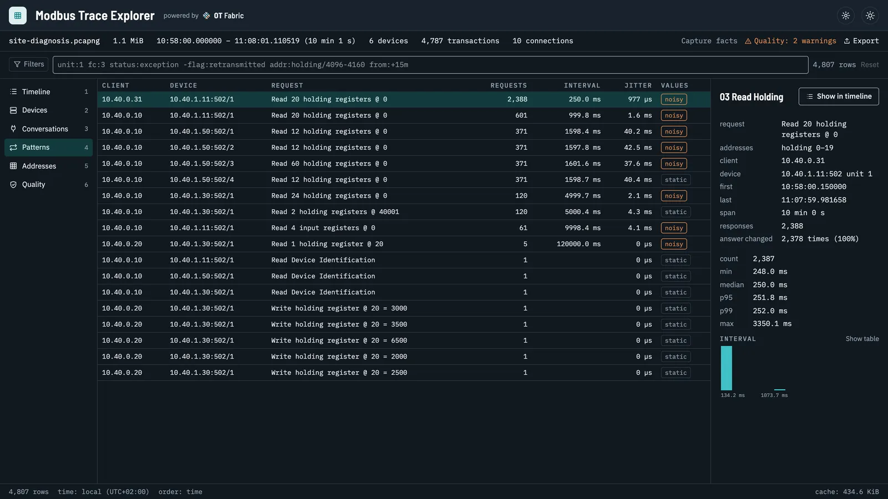
Task: Select Read 1 holding register @ 20
Action: click(404, 244)
